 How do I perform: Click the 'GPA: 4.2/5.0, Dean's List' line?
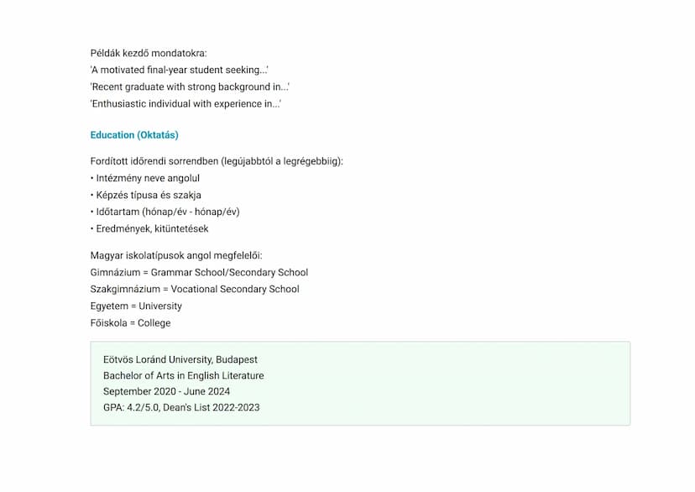(181, 407)
